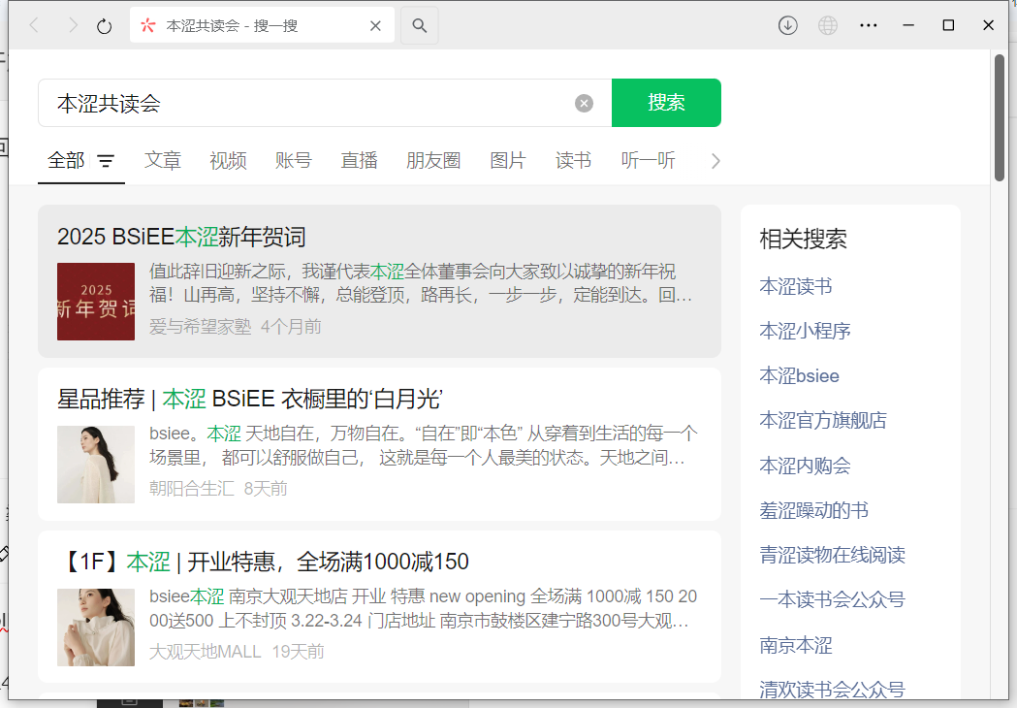This screenshot has width=1017, height=708.
Task: Click snippet text starting bsiee。本涩 天地自在
Action: coord(423,445)
